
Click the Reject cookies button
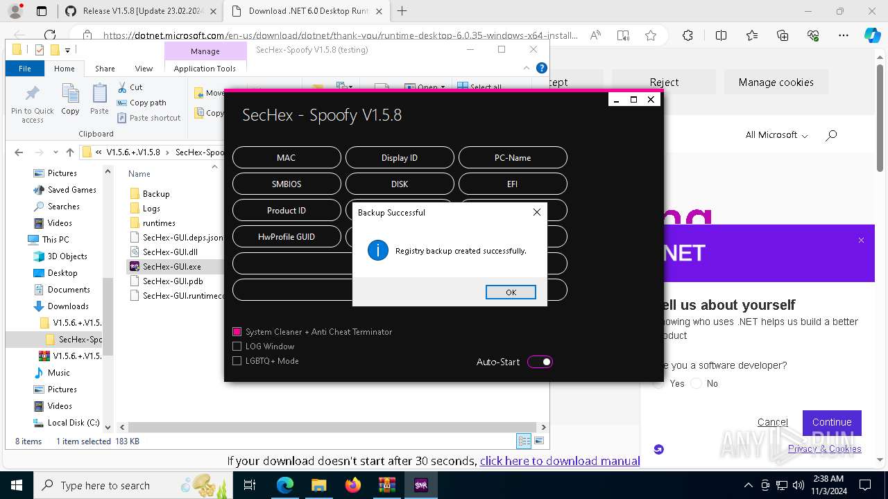(x=664, y=82)
